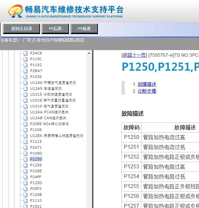The image size is (199, 208).
Task: Click the page icon beside P24FF
Action: (25, 177)
